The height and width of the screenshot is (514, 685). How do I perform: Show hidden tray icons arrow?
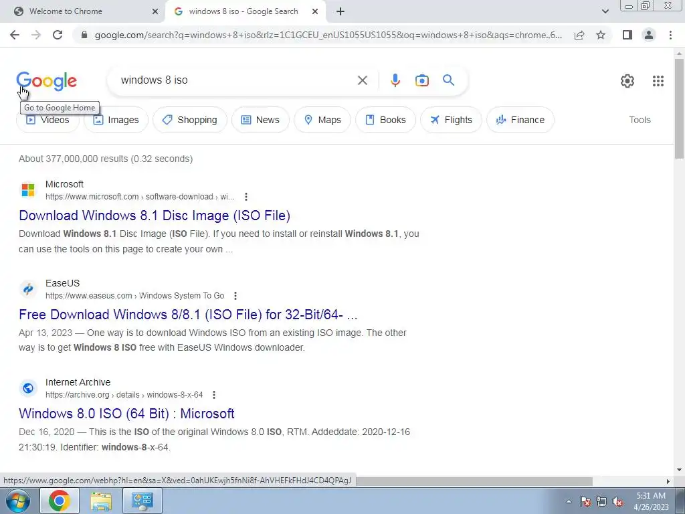pyautogui.click(x=569, y=502)
